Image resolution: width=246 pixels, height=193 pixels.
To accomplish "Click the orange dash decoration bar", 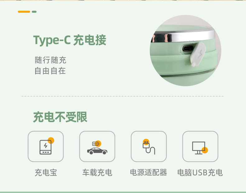I will pyautogui.click(x=24, y=12).
